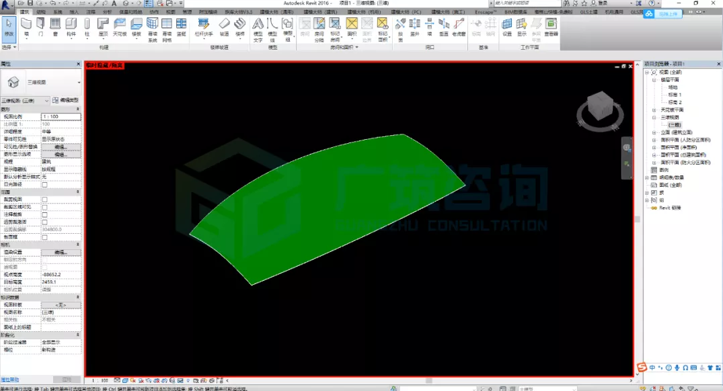723x391 pixels.
Task: Select the Ramp (坡道) tool
Action: click(x=224, y=27)
